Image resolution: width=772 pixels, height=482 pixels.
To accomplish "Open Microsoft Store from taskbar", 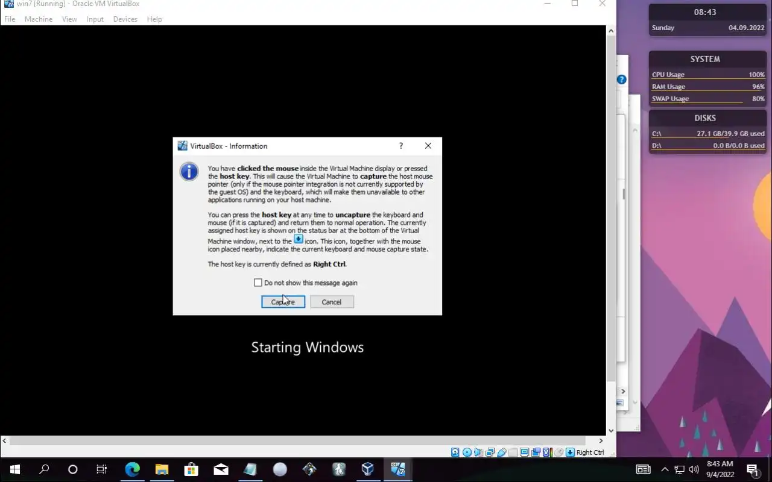I will [191, 469].
